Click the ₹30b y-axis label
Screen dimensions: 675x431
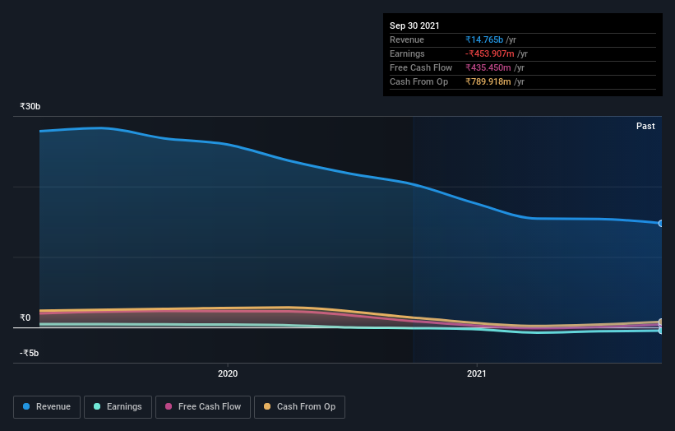point(30,106)
